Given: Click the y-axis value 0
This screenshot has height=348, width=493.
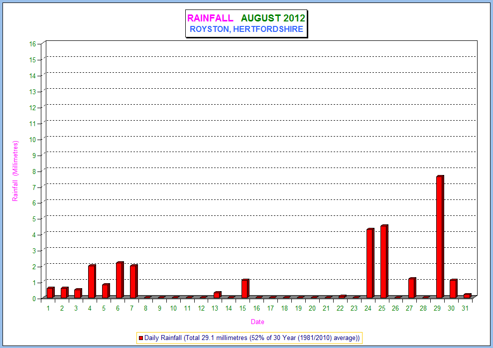Looking at the screenshot, I should (34, 299).
